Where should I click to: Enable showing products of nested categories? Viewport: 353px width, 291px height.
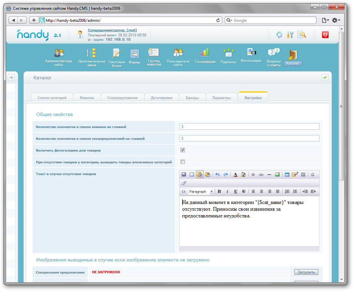(x=183, y=162)
